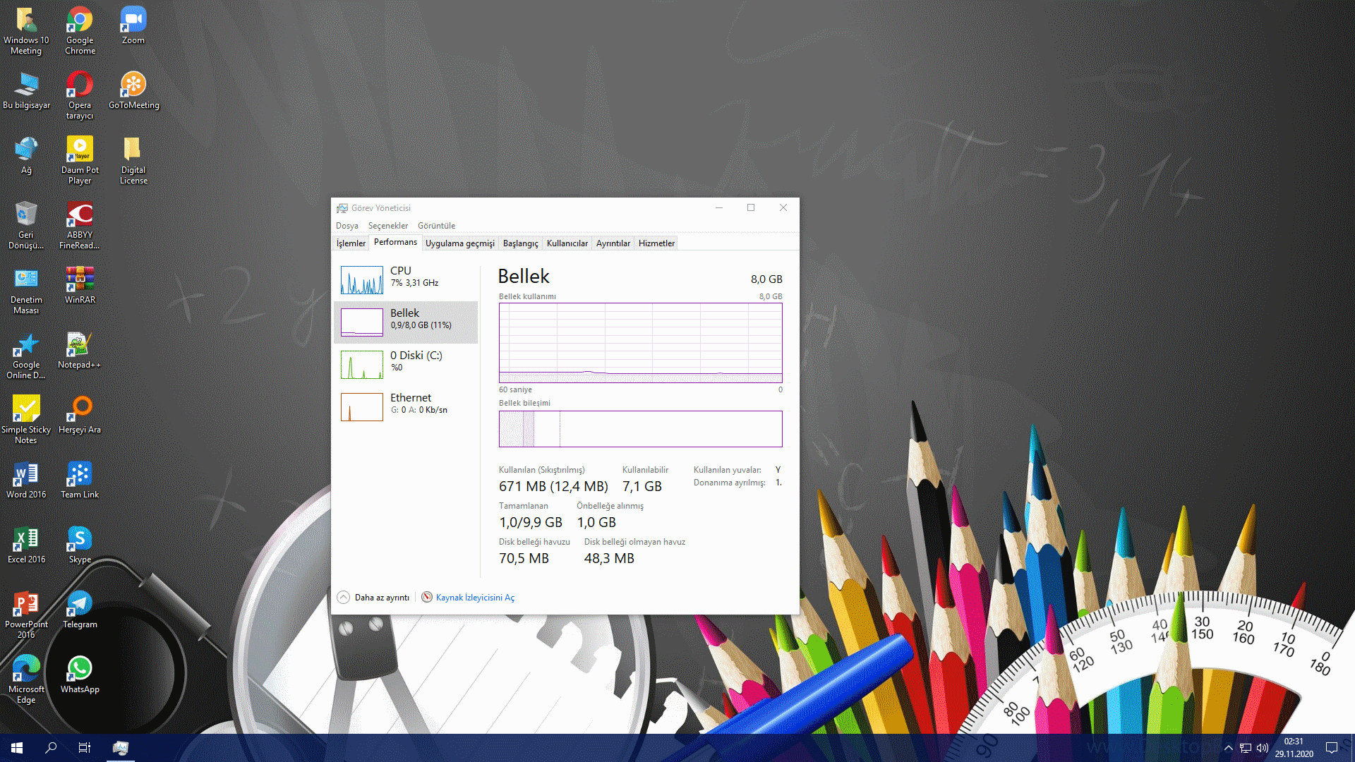
Task: Minimize the Görev Yöneticisi window
Action: click(719, 207)
